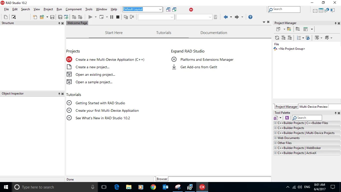Click the Remove Project icon in Project Manager
Image resolution: width=341 pixels, height=192 pixels.
298,29
